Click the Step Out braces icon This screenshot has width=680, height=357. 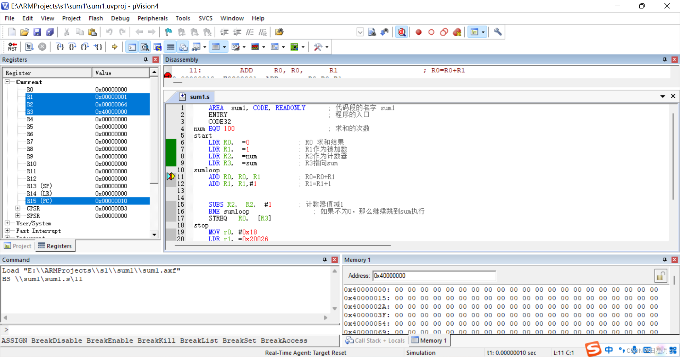point(85,47)
